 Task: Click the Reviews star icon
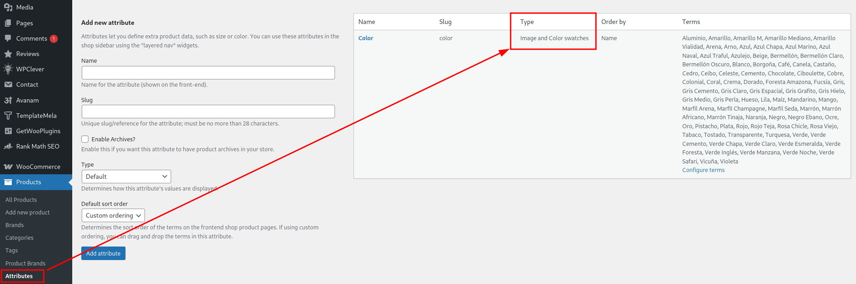click(8, 54)
